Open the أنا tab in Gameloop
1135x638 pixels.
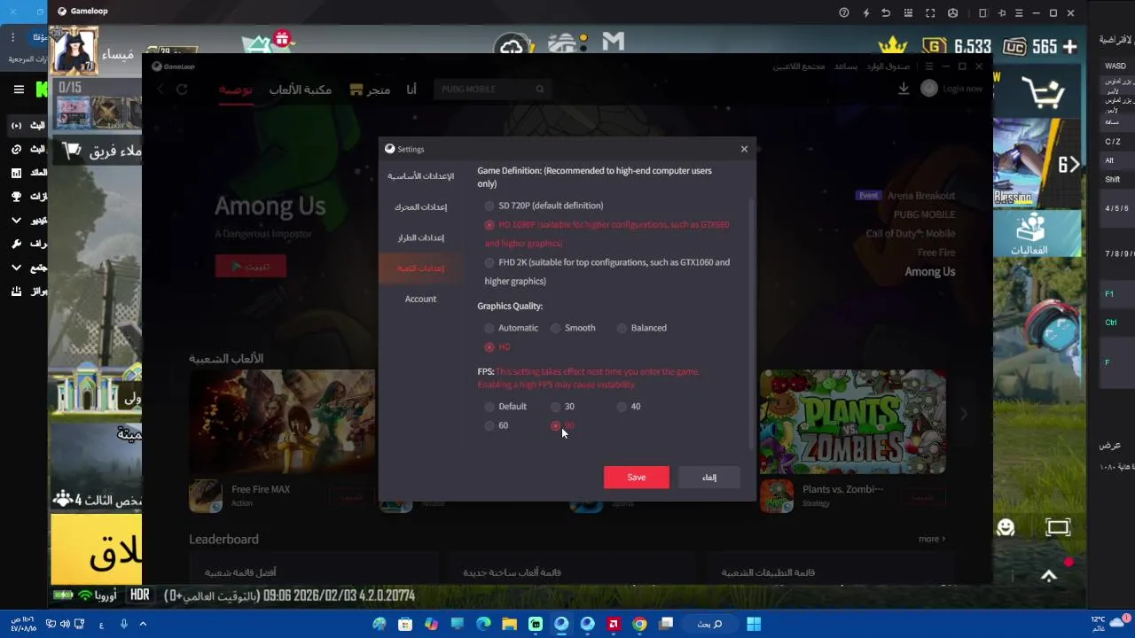(x=411, y=89)
